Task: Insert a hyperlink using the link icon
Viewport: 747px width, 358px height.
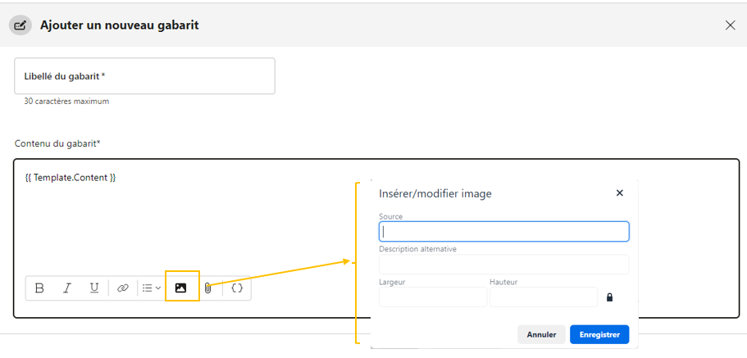Action: 123,288
